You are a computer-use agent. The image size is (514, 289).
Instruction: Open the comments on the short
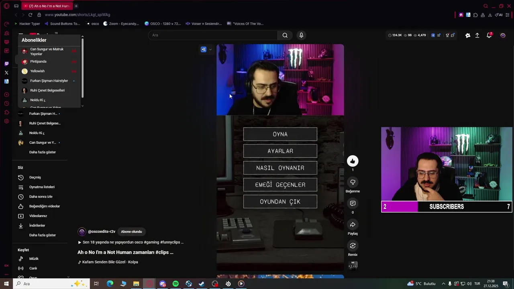click(x=353, y=204)
